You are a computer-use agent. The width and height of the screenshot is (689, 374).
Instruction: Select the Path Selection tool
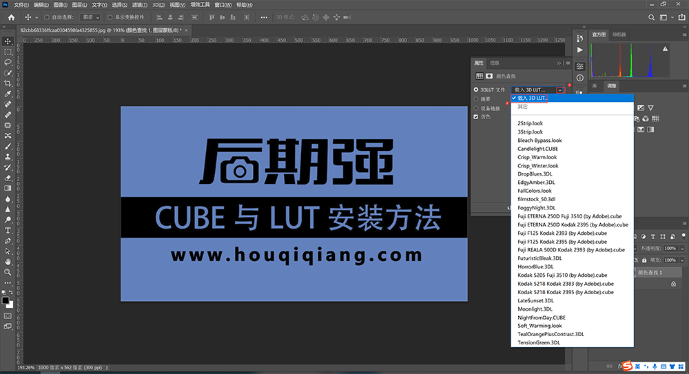(x=8, y=251)
